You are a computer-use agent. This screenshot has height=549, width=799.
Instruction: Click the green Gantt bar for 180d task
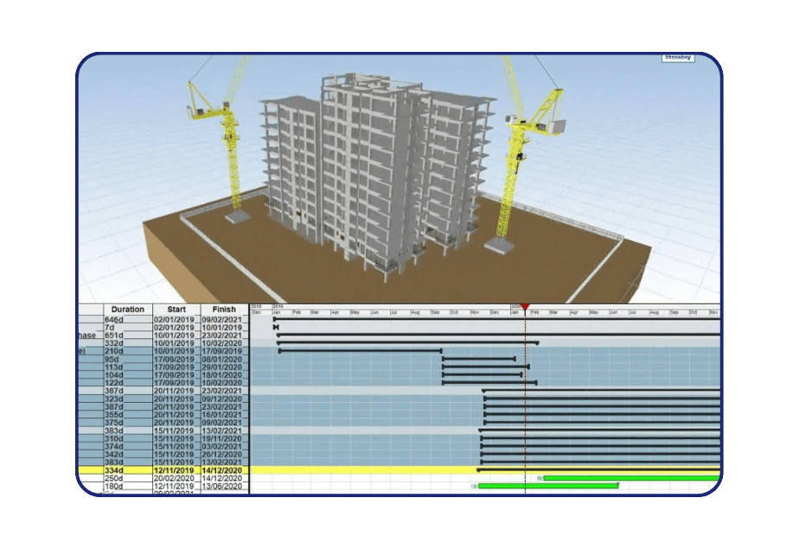[547, 486]
